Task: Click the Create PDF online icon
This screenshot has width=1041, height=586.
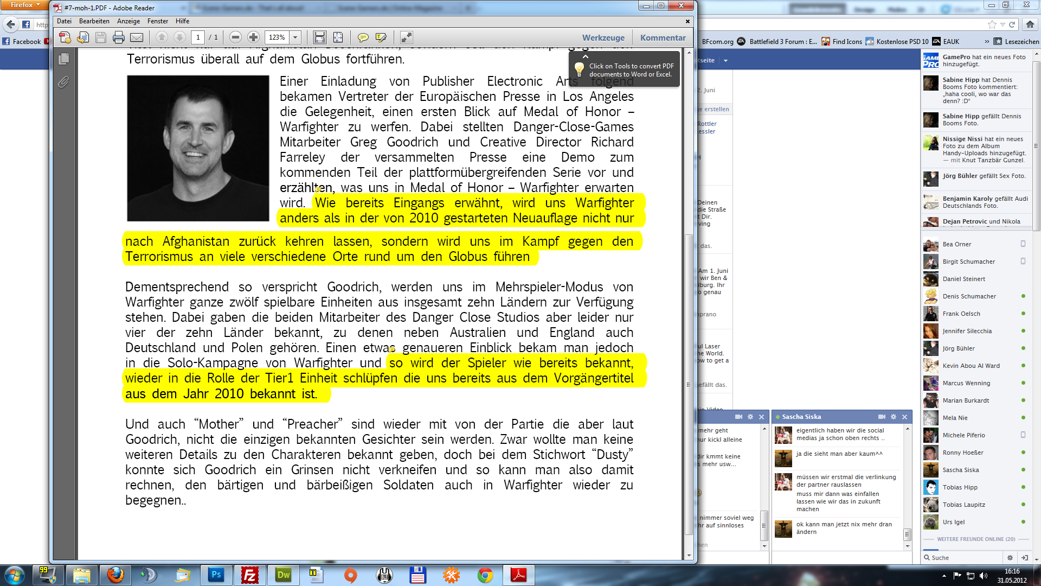Action: click(65, 37)
